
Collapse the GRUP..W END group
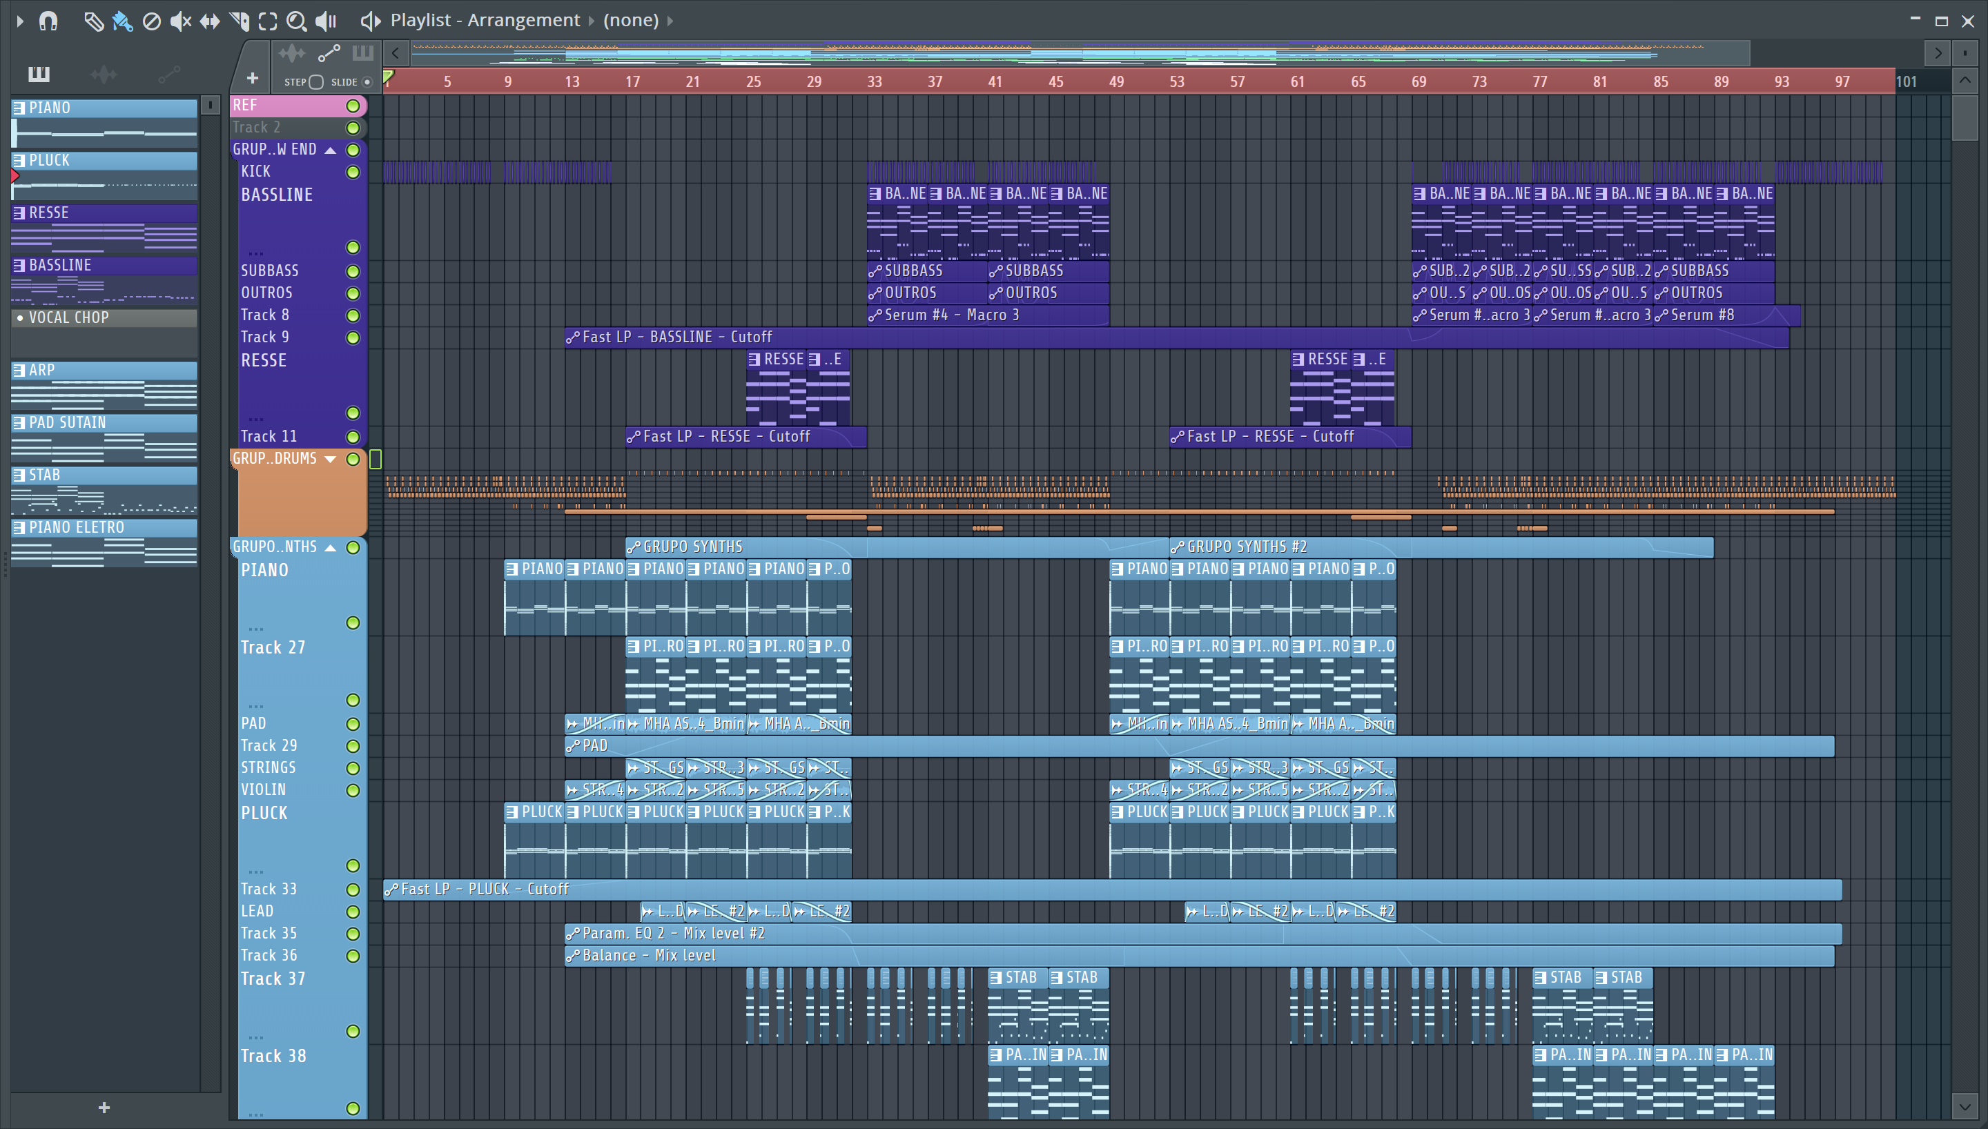(331, 150)
